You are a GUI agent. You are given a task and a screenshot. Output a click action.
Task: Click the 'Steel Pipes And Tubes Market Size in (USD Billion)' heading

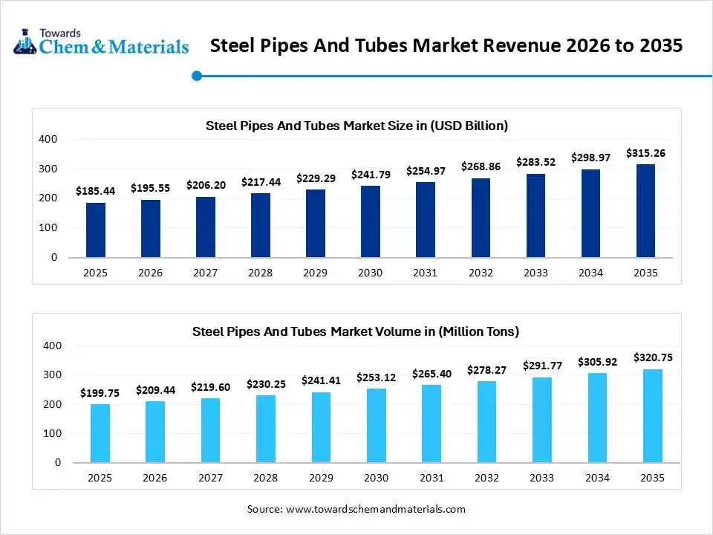tap(356, 126)
